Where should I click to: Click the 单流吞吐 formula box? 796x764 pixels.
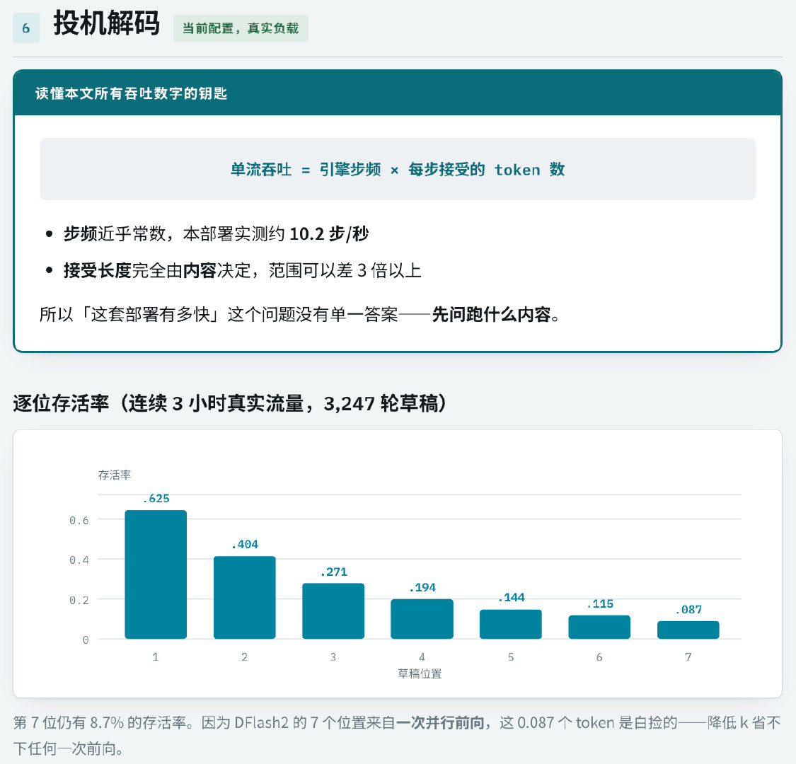[398, 169]
